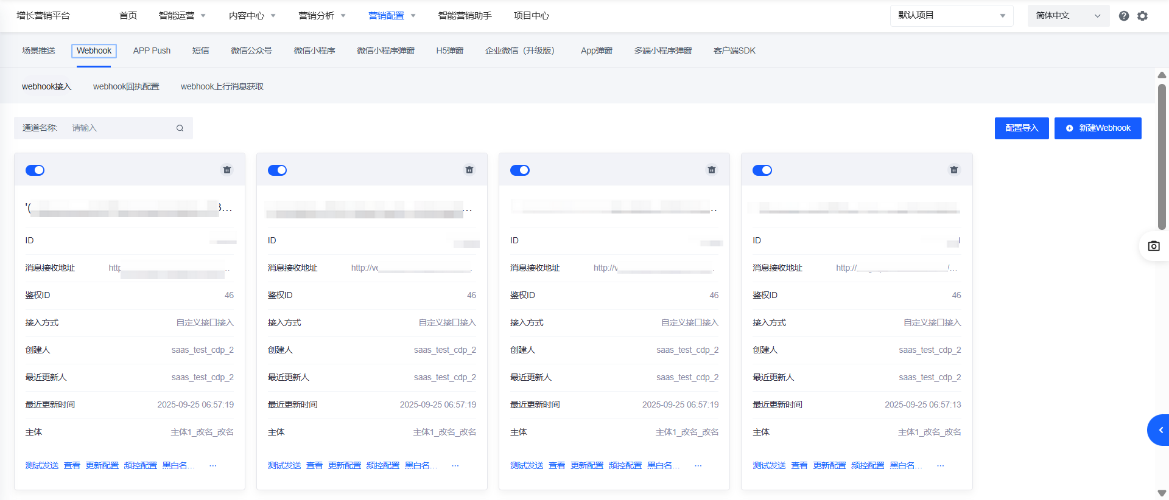
Task: Toggle the fourth webhook card switch
Action: [762, 170]
